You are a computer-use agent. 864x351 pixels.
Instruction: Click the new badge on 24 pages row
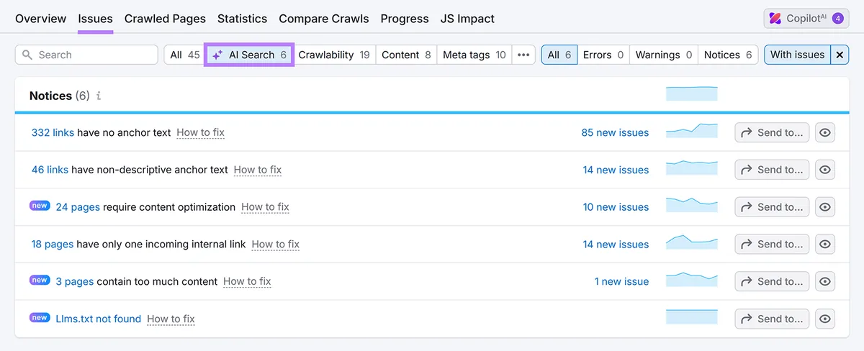click(x=40, y=206)
